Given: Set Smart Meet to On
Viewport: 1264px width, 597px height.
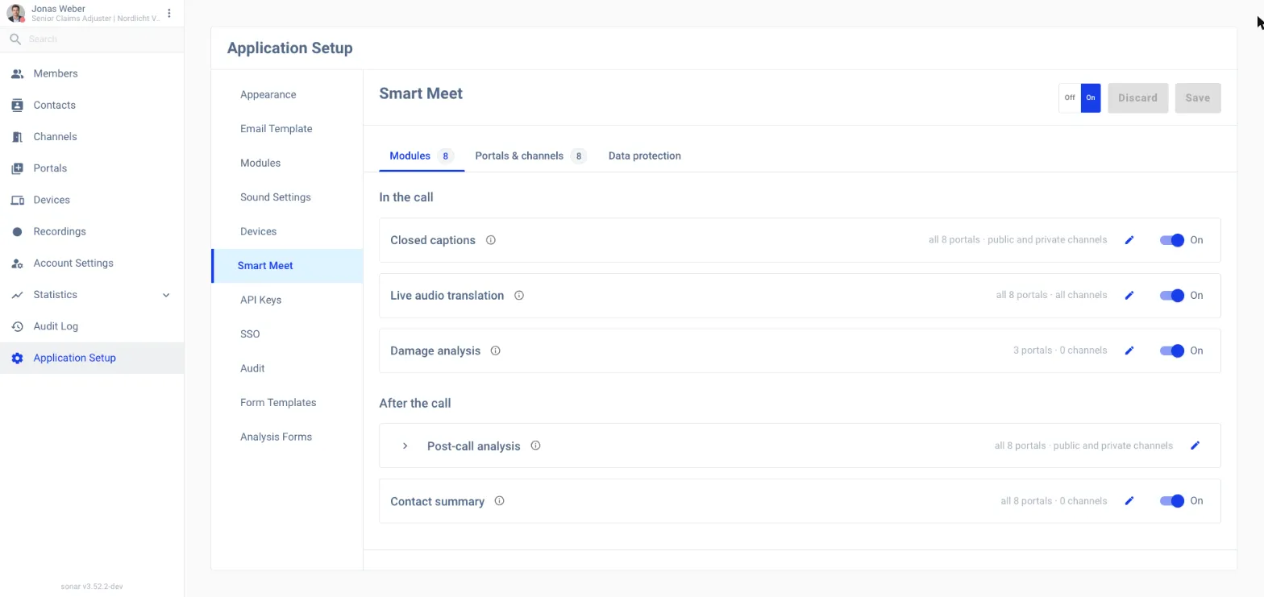Looking at the screenshot, I should pyautogui.click(x=1091, y=98).
